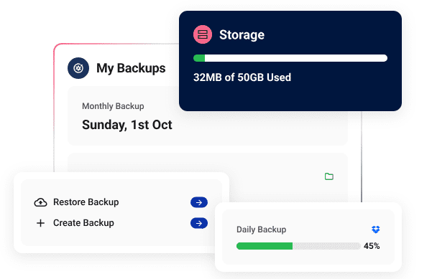Click the My Backups circular icon
This screenshot has height=279, width=432.
coord(78,68)
